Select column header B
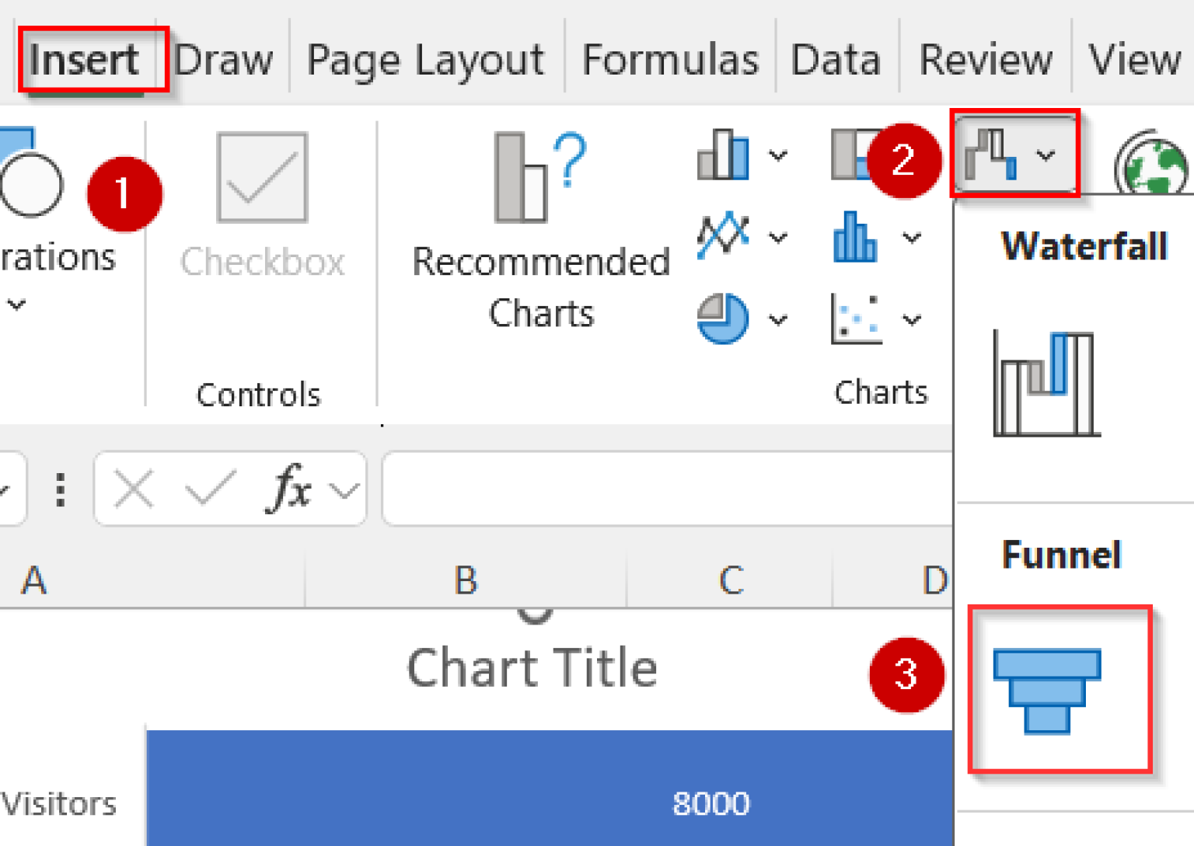 click(465, 580)
